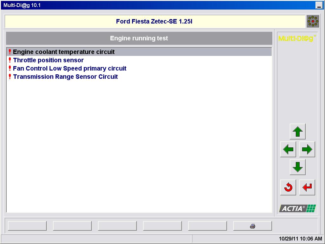Viewport: 325px width, 244px height.
Task: Click red exclamation beside Transmission Range Sensor
Action: (10, 77)
